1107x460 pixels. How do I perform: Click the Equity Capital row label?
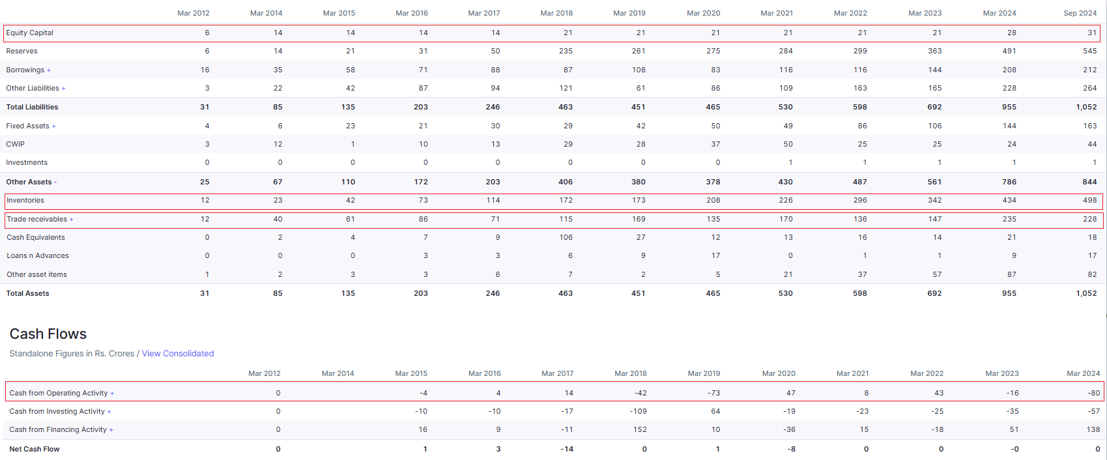(x=30, y=33)
